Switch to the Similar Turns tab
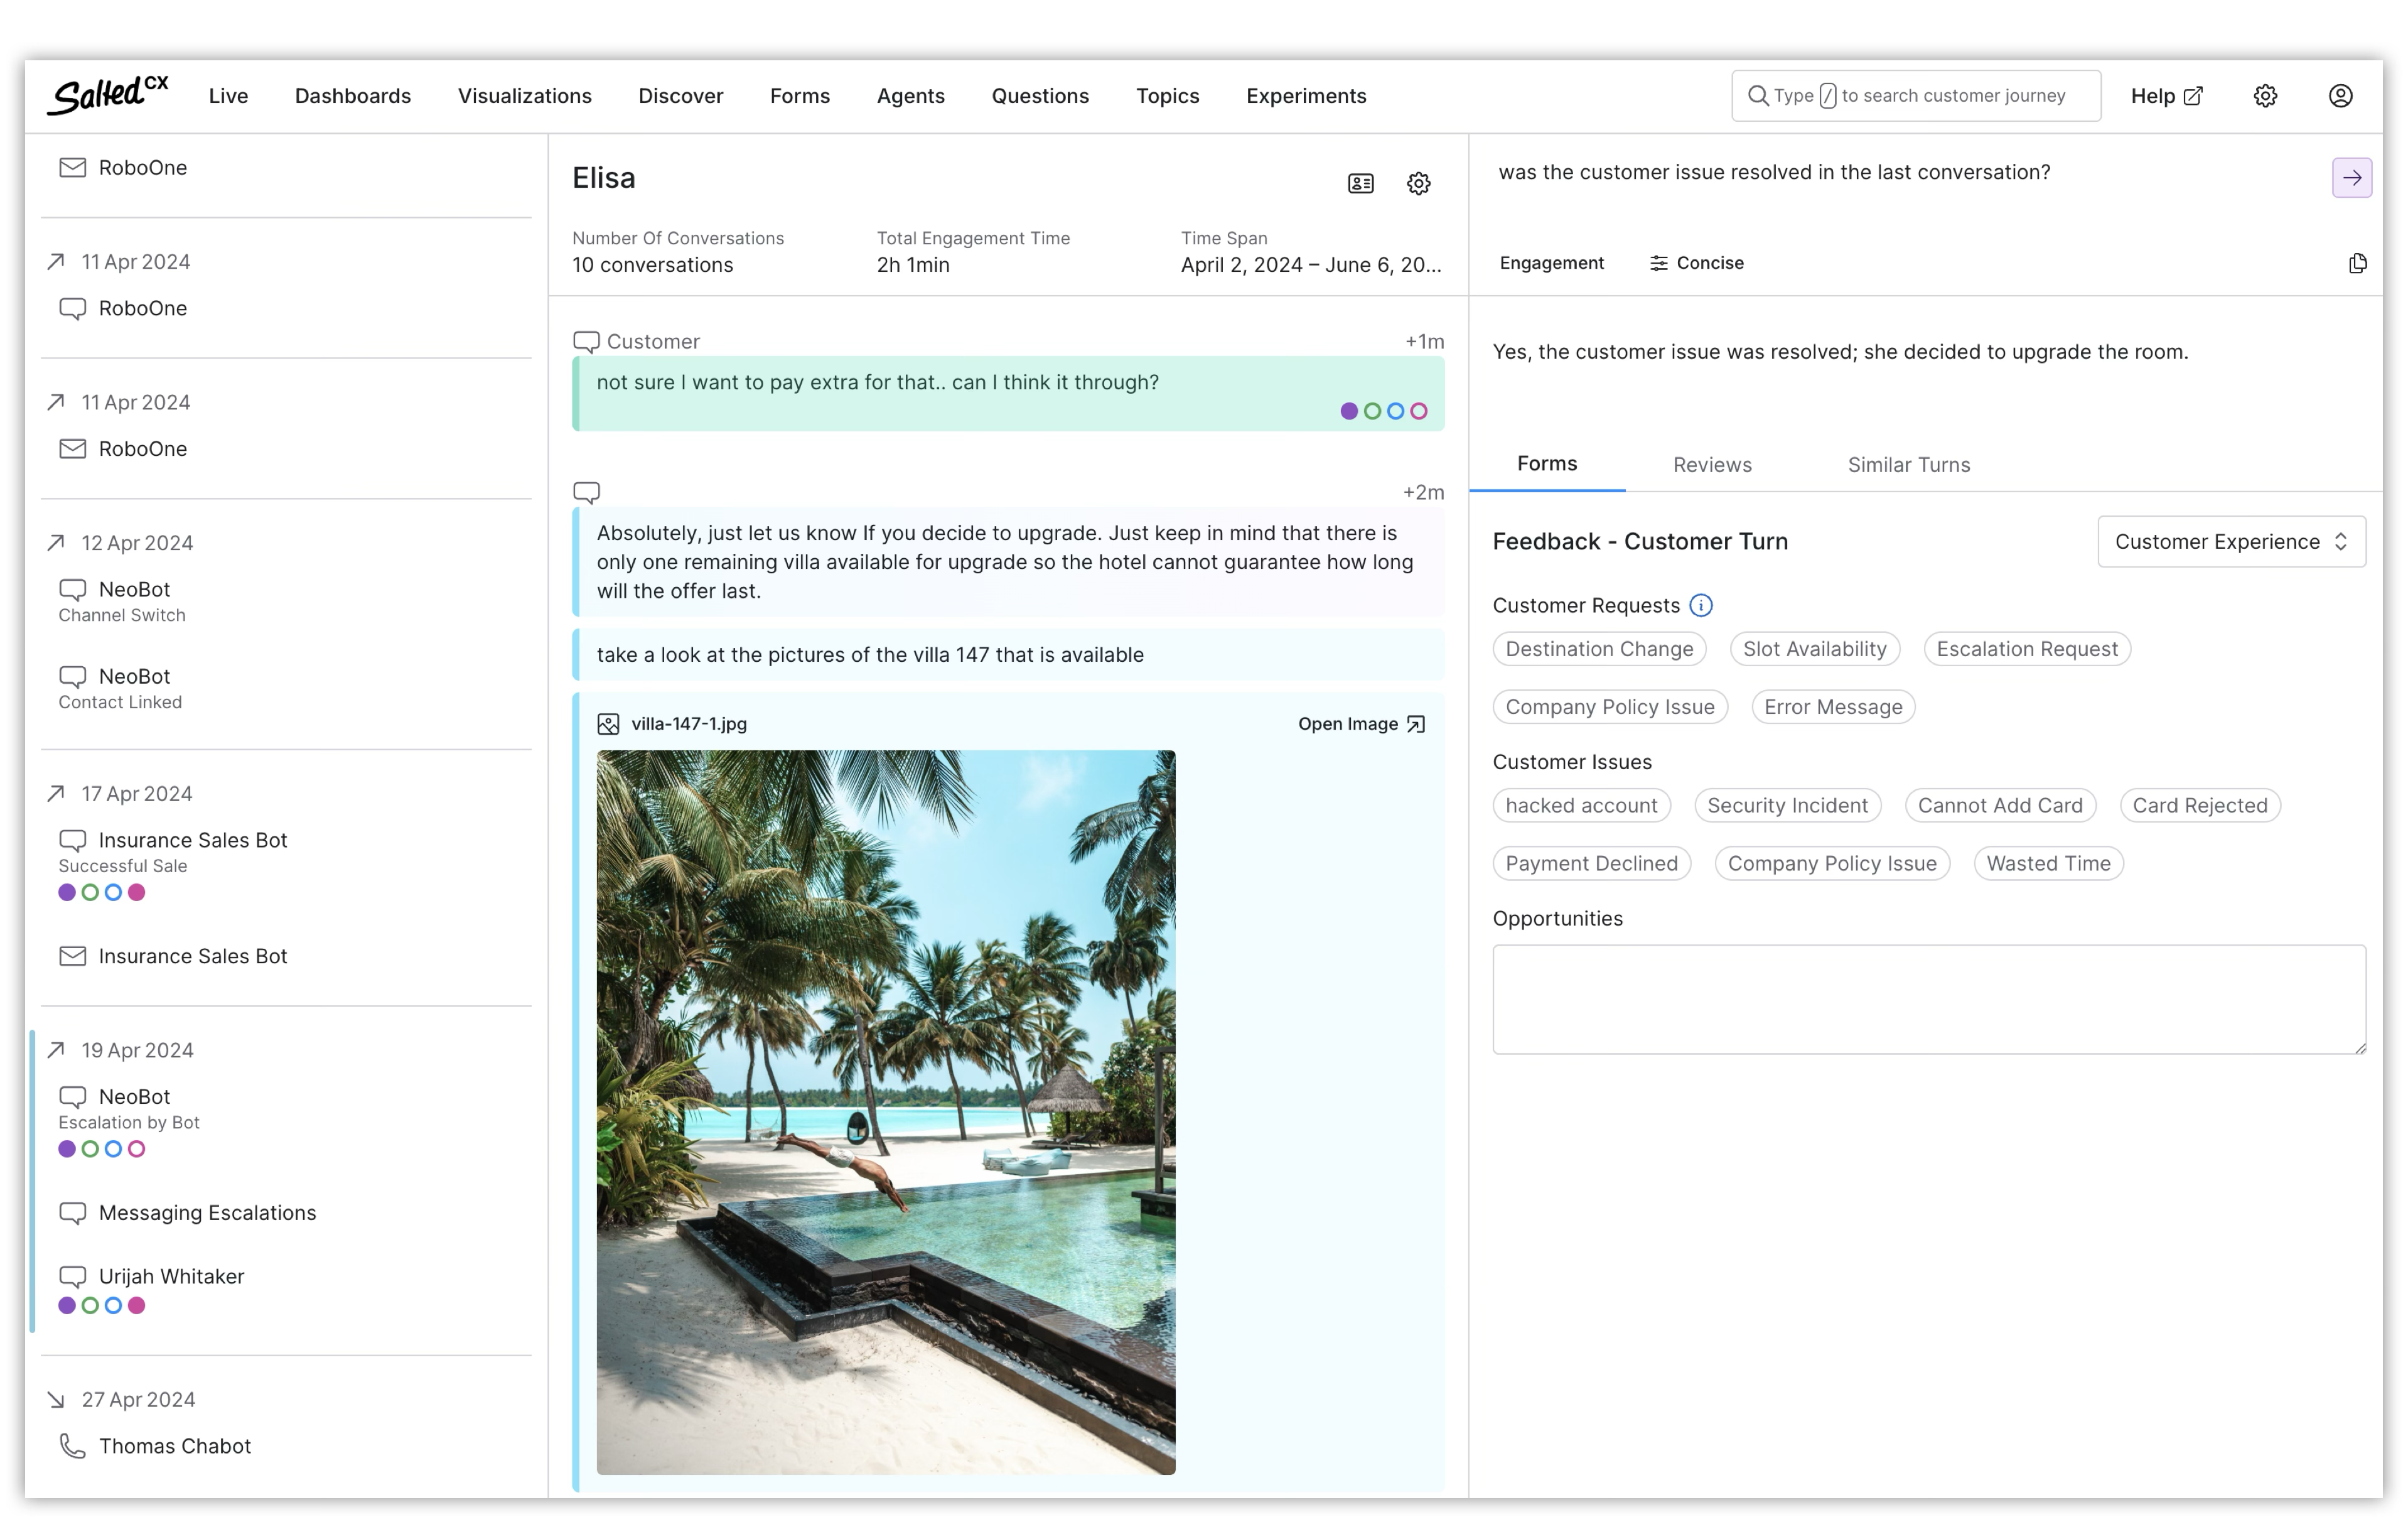 [x=1908, y=465]
